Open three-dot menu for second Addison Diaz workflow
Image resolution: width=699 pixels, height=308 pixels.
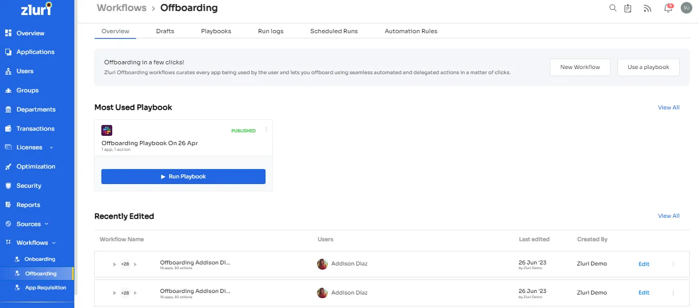(x=673, y=293)
